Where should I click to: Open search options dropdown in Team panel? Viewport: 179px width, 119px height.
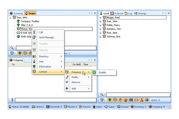[13, 48]
